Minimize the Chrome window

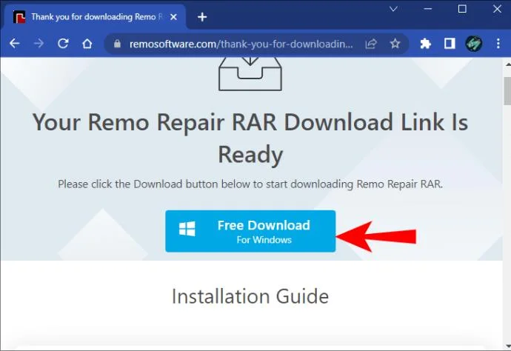(x=428, y=9)
